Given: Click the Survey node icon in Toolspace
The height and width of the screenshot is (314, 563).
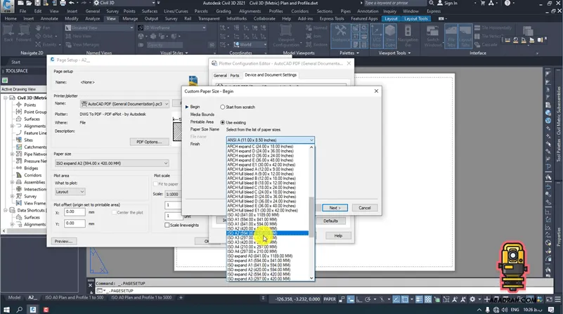Looking at the screenshot, I should click(19, 196).
